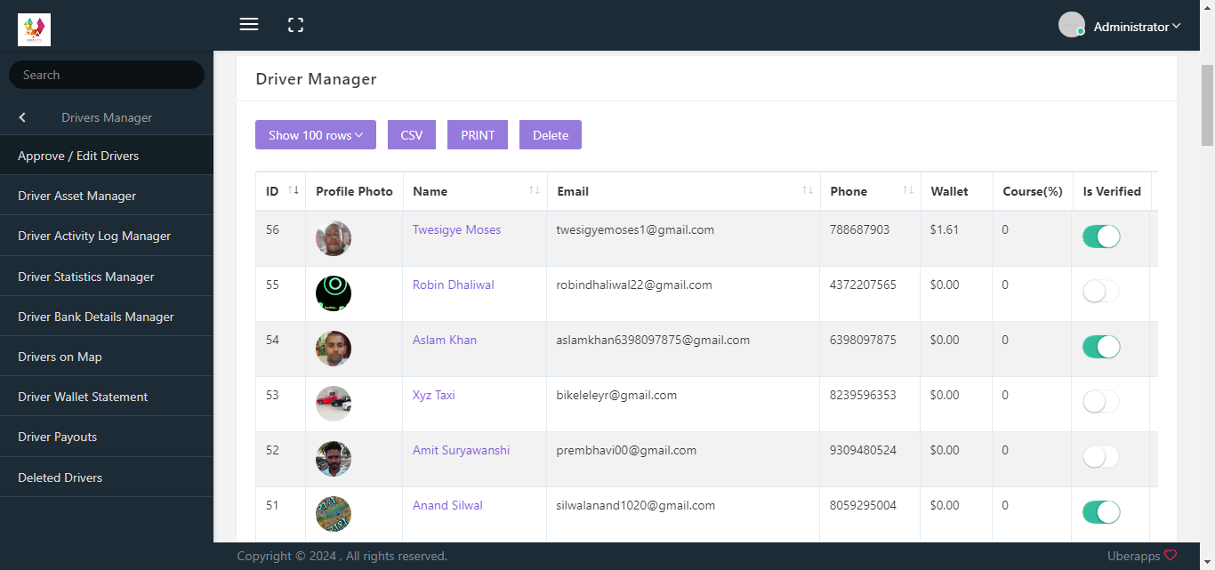Screen dimensions: 1215x570
Task: Open Drivers on Map
Action: (x=107, y=357)
